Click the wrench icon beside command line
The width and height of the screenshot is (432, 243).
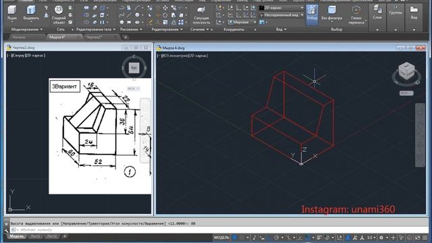coord(6,230)
